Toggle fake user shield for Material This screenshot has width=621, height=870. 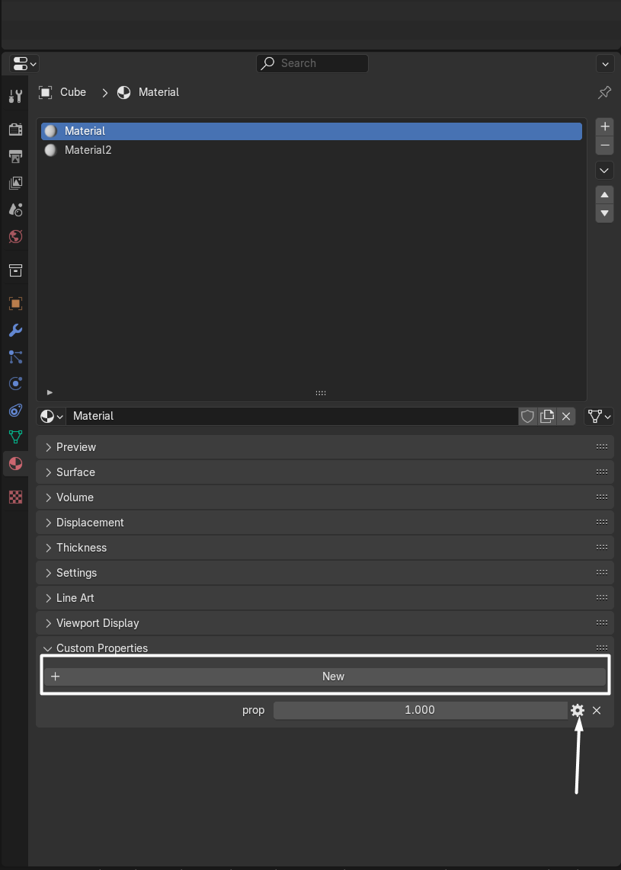tap(527, 416)
